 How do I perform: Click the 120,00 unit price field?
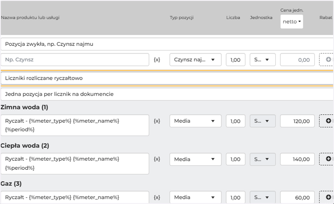(x=297, y=121)
